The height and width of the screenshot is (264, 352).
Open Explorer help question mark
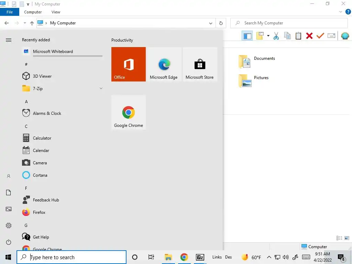tap(348, 12)
